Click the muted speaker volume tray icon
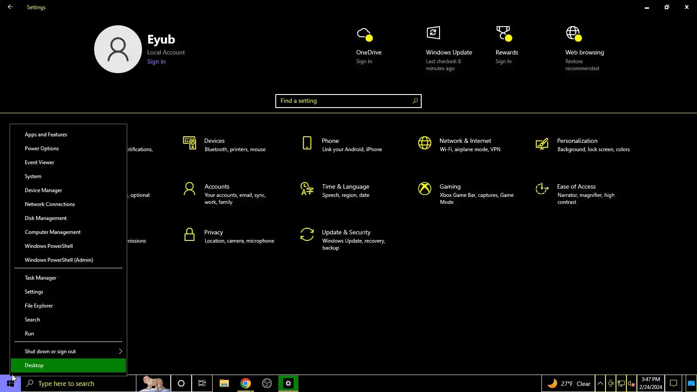The width and height of the screenshot is (697, 392). pyautogui.click(x=631, y=384)
